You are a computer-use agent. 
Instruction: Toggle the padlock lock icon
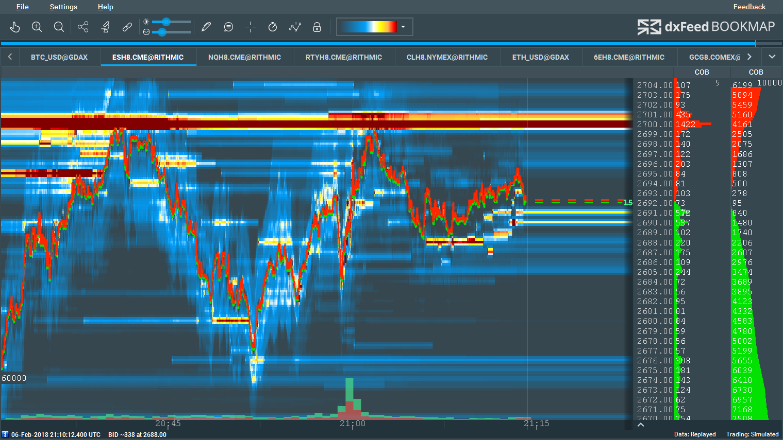coord(317,27)
